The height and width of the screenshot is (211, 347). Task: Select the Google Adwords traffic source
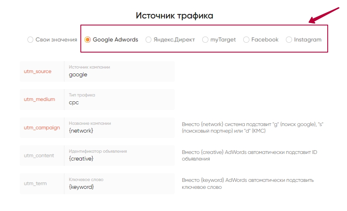(x=87, y=40)
